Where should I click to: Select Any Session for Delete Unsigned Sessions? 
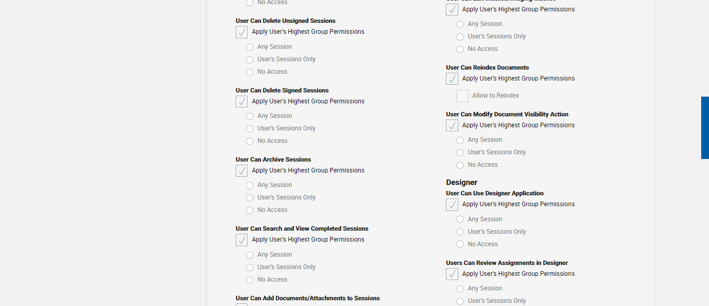tap(250, 47)
